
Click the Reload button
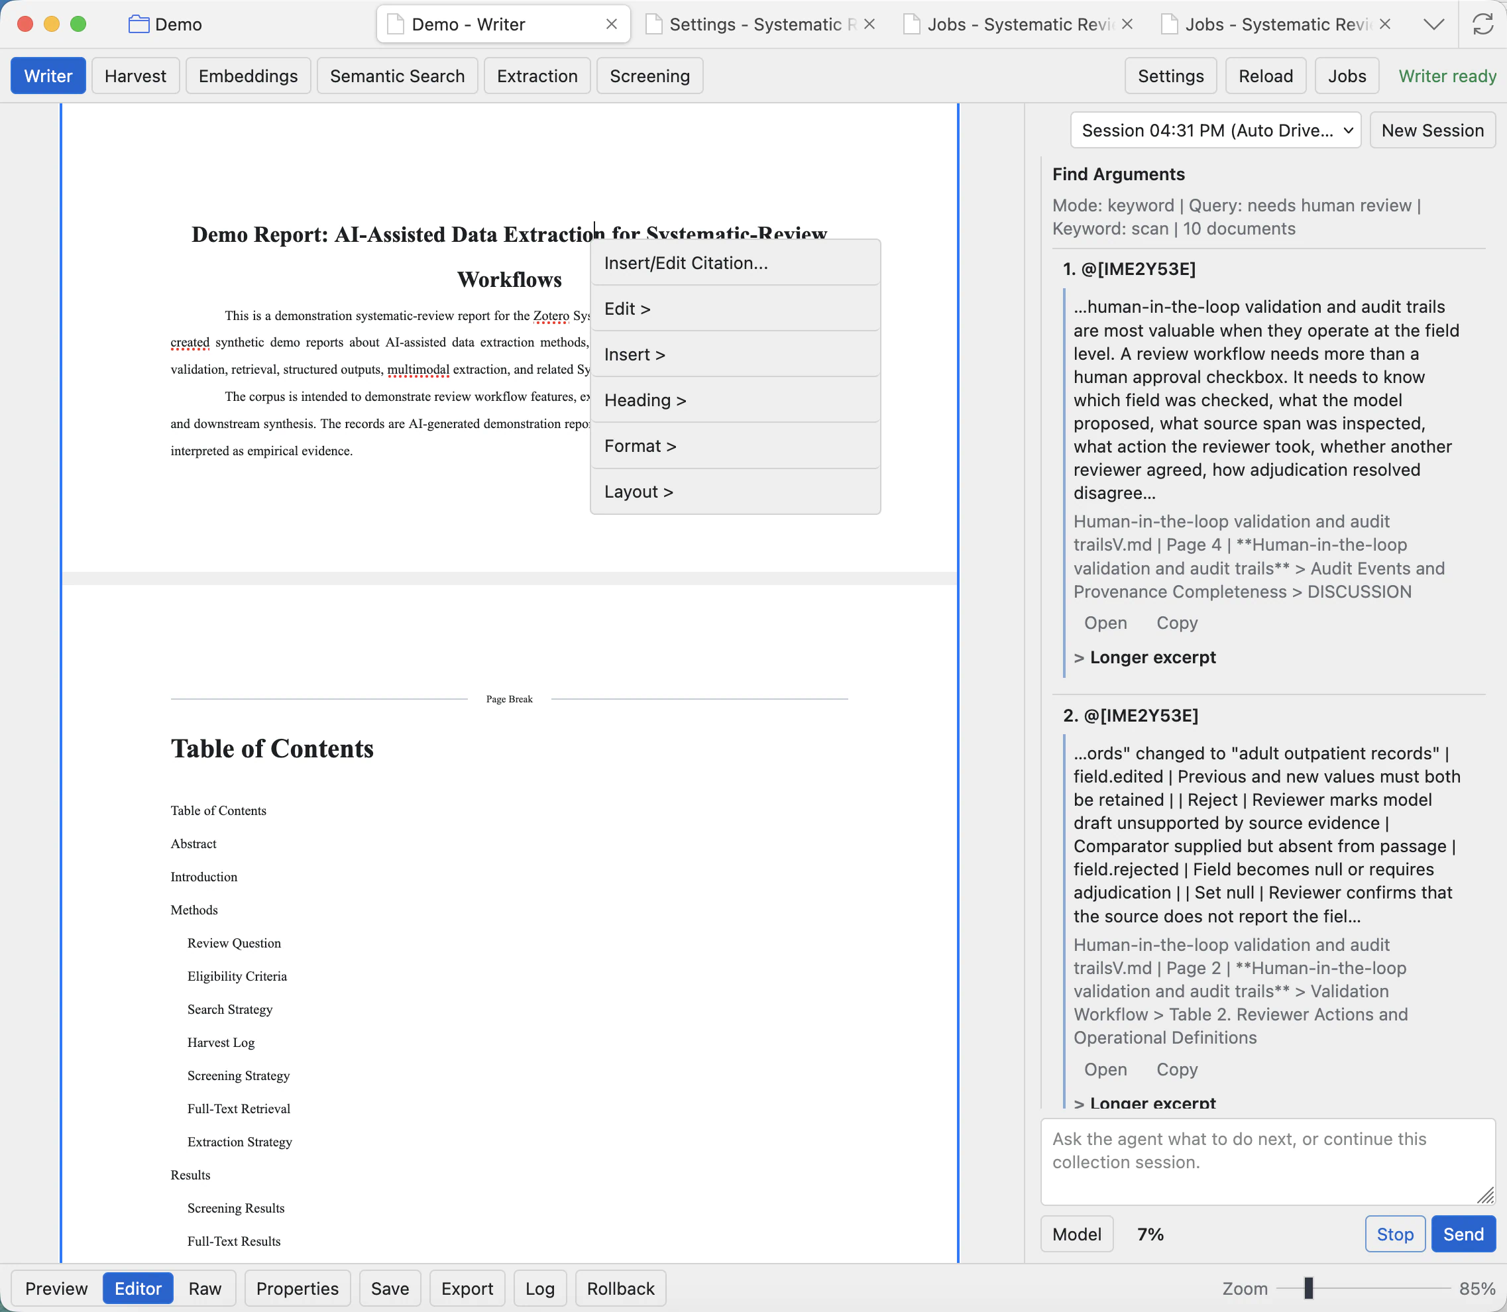[x=1265, y=76]
